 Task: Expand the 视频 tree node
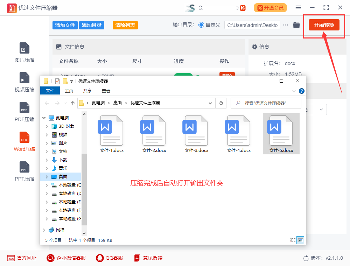(47, 135)
